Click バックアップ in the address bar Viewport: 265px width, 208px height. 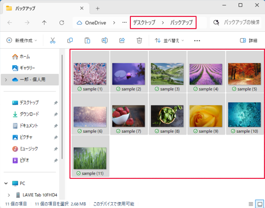(181, 22)
